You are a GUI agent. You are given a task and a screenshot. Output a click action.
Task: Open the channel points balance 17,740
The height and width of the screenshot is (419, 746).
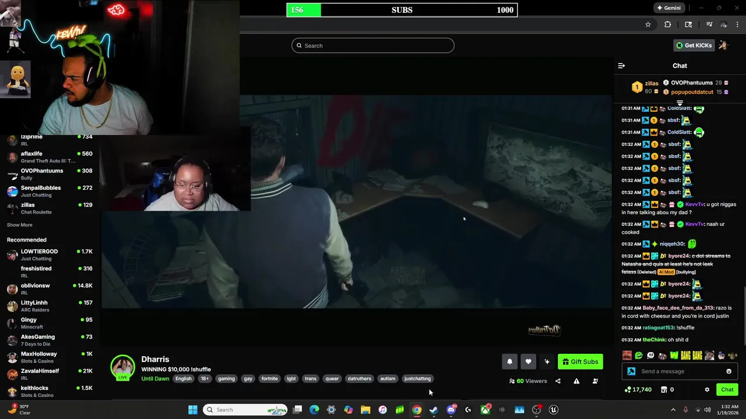(638, 389)
